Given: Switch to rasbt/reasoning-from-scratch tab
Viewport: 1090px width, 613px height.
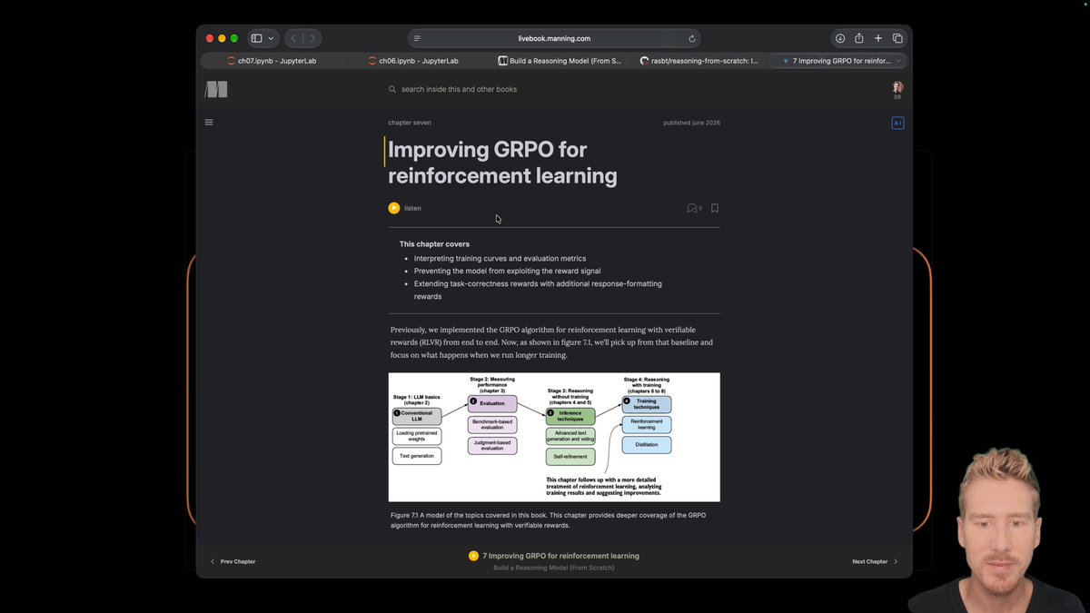Looking at the screenshot, I should click(x=699, y=61).
